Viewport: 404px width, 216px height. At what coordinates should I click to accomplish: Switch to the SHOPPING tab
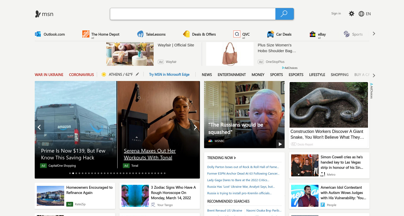(340, 75)
